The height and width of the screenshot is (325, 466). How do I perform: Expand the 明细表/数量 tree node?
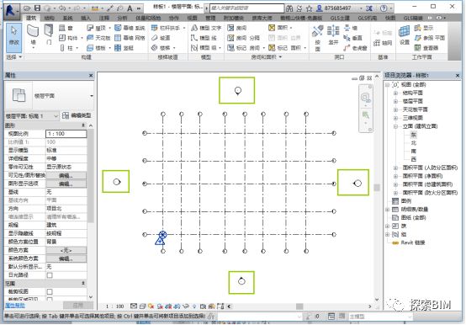(x=387, y=210)
